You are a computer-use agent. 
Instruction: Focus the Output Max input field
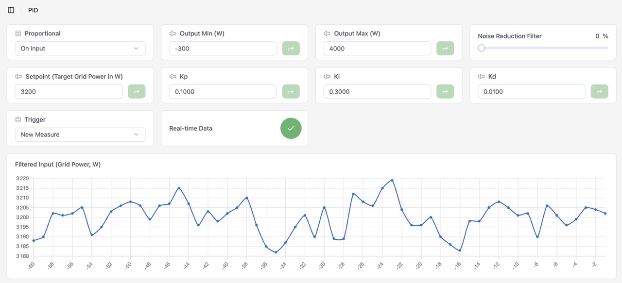coord(377,49)
